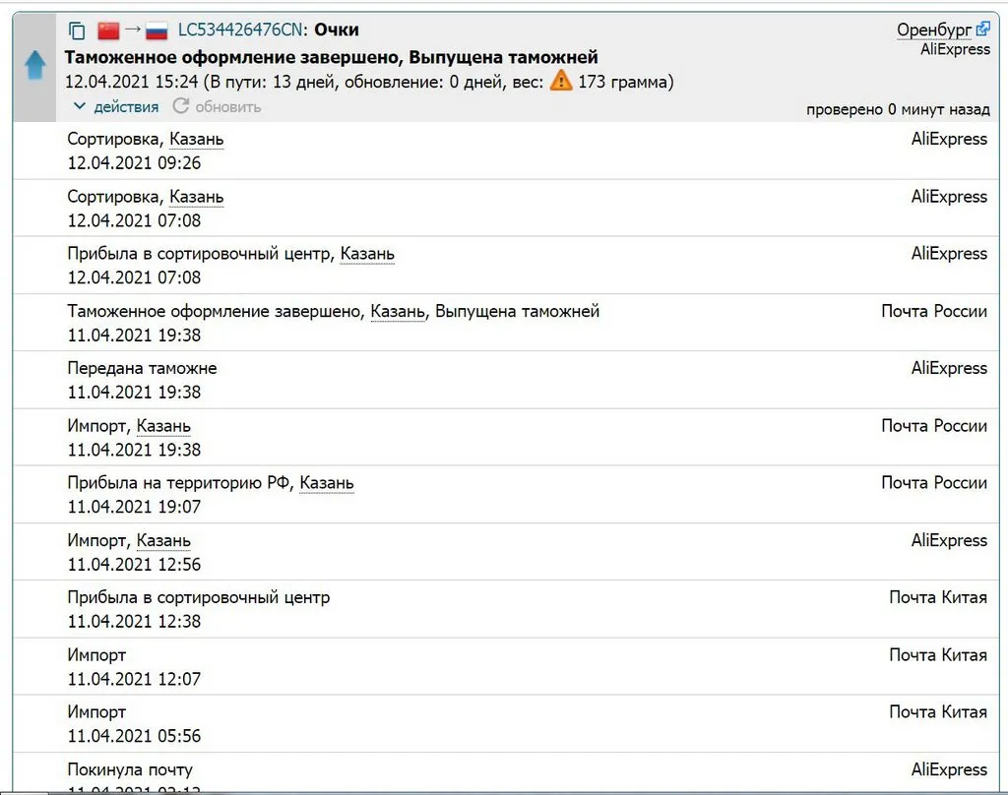Click the blue up arrow icon
Image resolution: width=1008 pixels, height=795 pixels.
tap(35, 66)
